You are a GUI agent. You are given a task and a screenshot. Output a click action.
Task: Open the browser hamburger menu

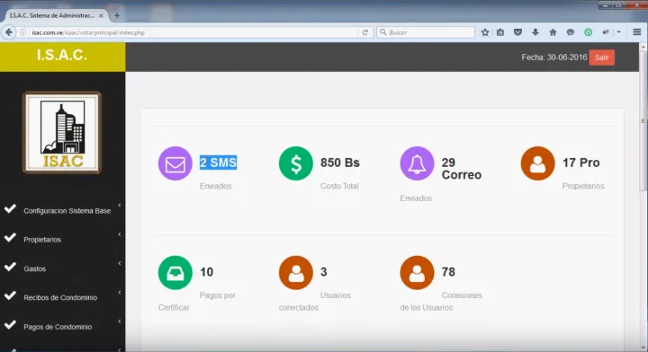(x=637, y=32)
